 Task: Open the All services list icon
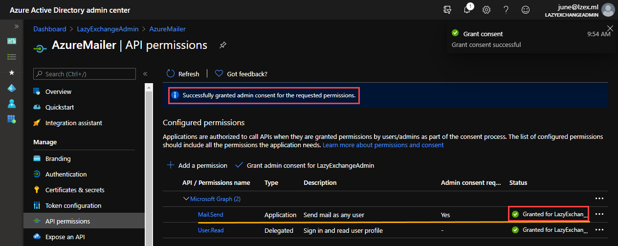point(12,57)
